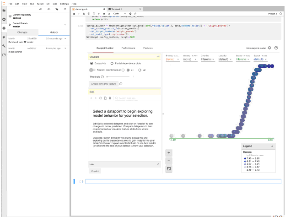Select the Datapoints radio button
This screenshot has height=217, width=285.
[91, 63]
